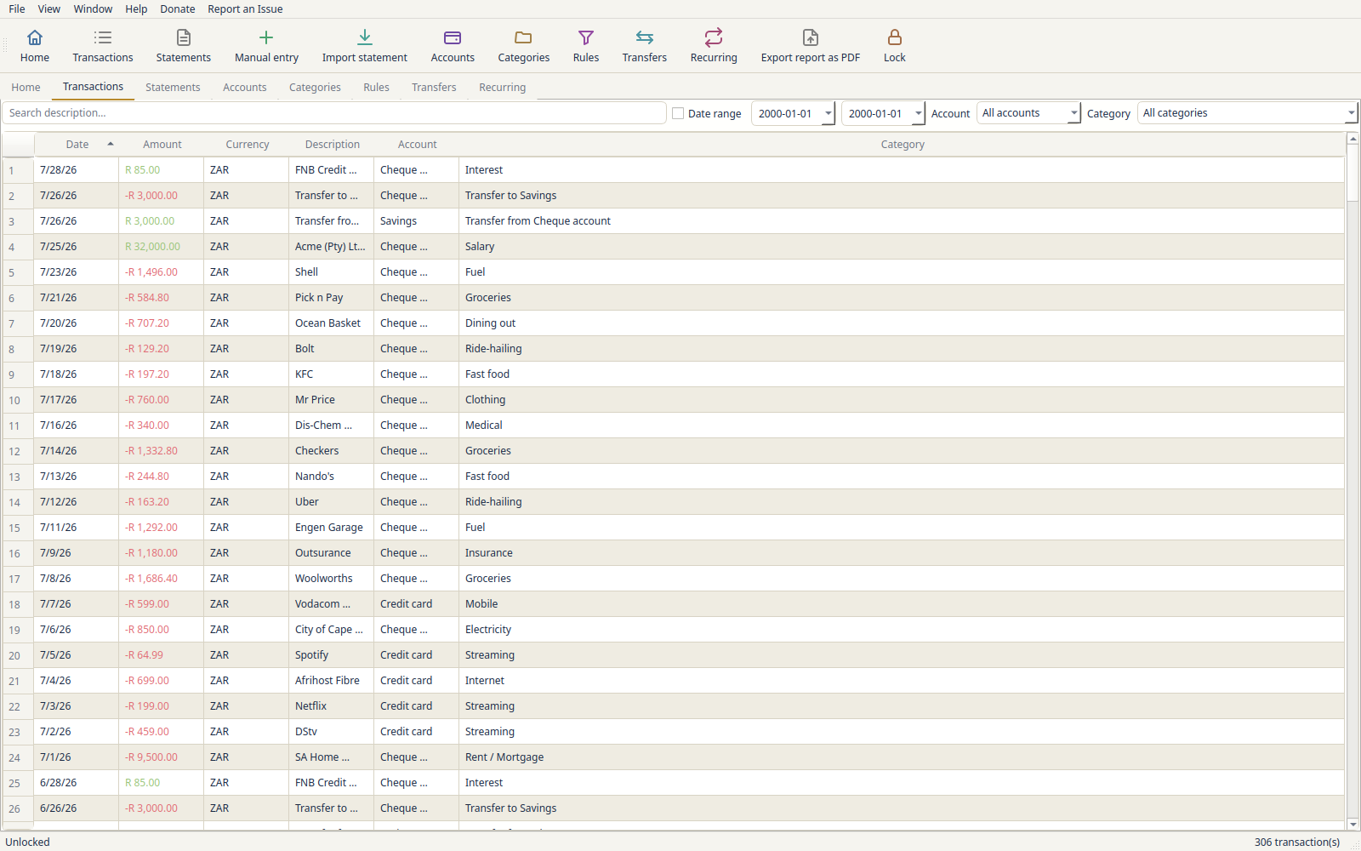Sort by Amount column header
1361x851 pixels.
tap(162, 145)
